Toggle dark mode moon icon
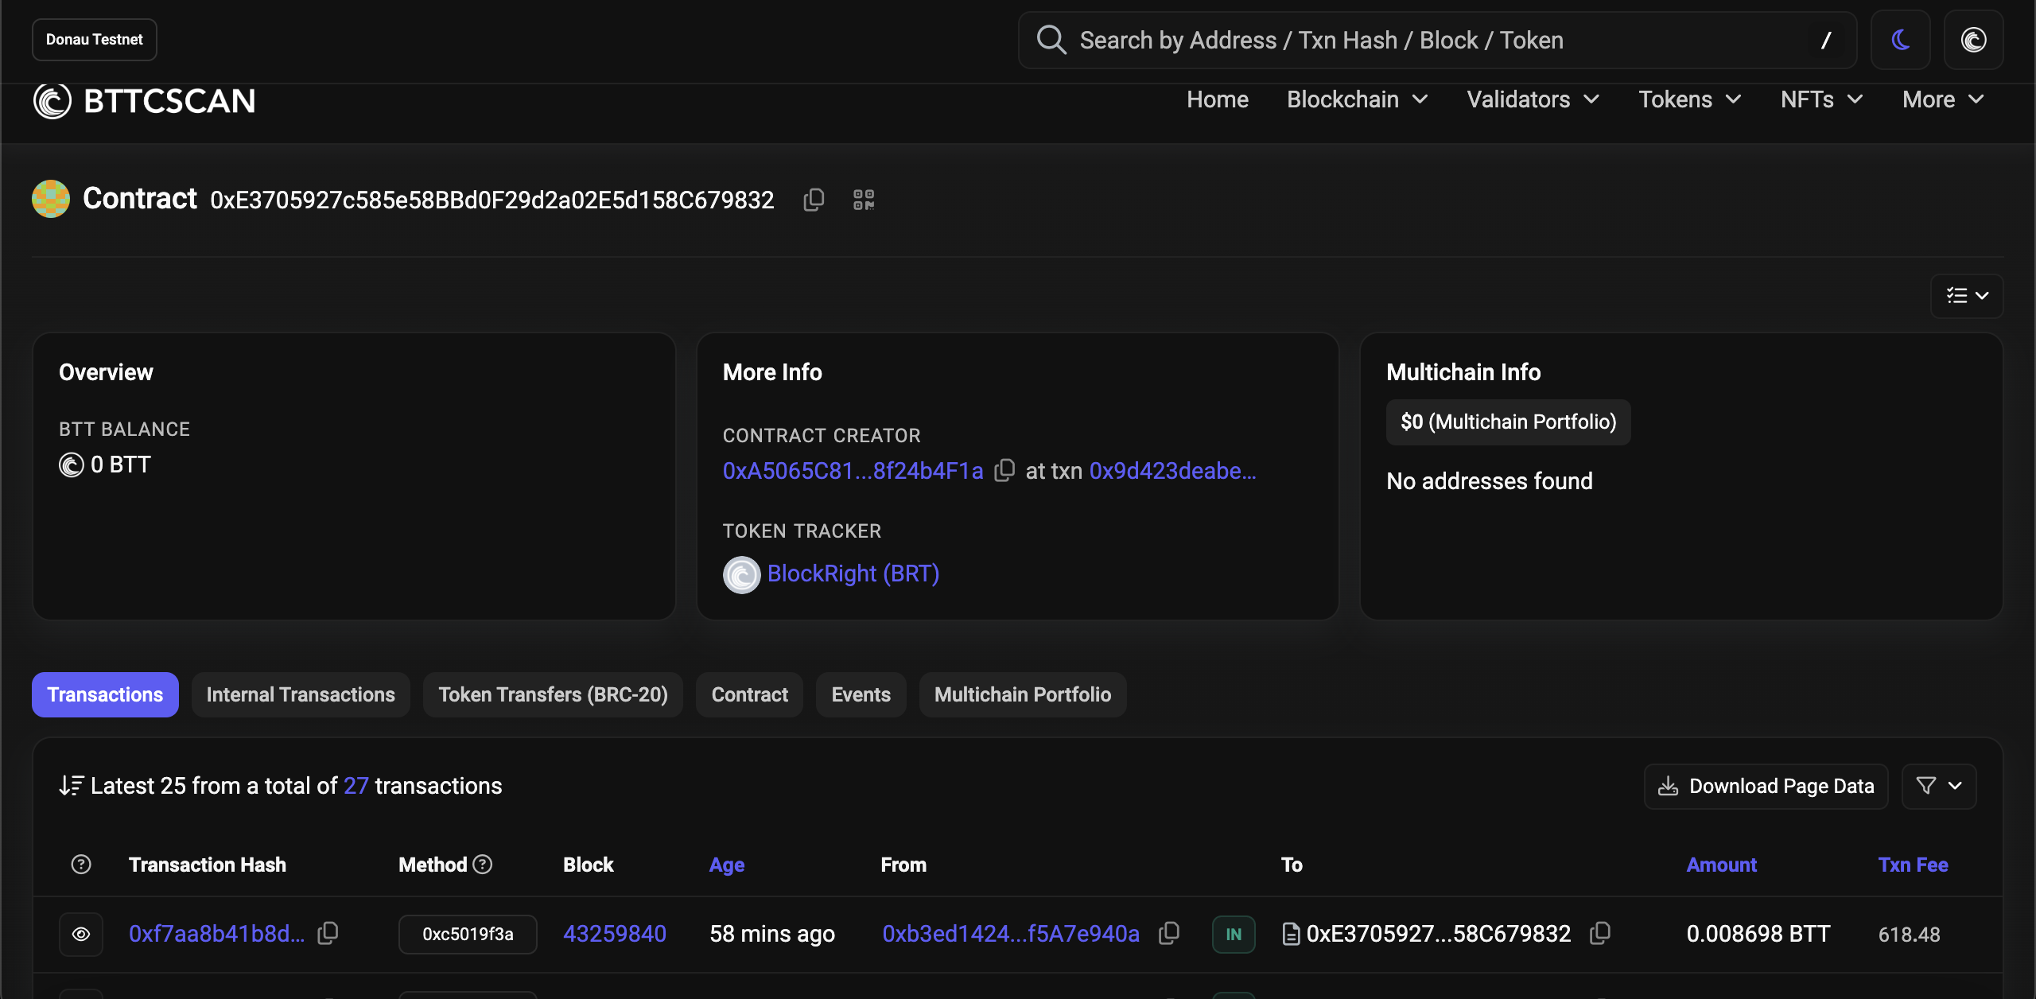This screenshot has height=999, width=2036. tap(1901, 40)
